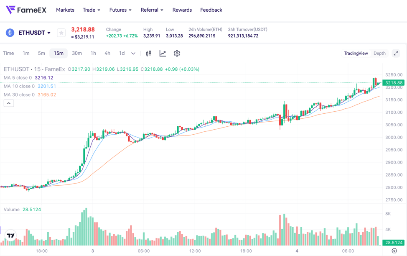Screen dimensions: 407x256
Task: Switch to the Depth chart view
Action: tap(379, 53)
